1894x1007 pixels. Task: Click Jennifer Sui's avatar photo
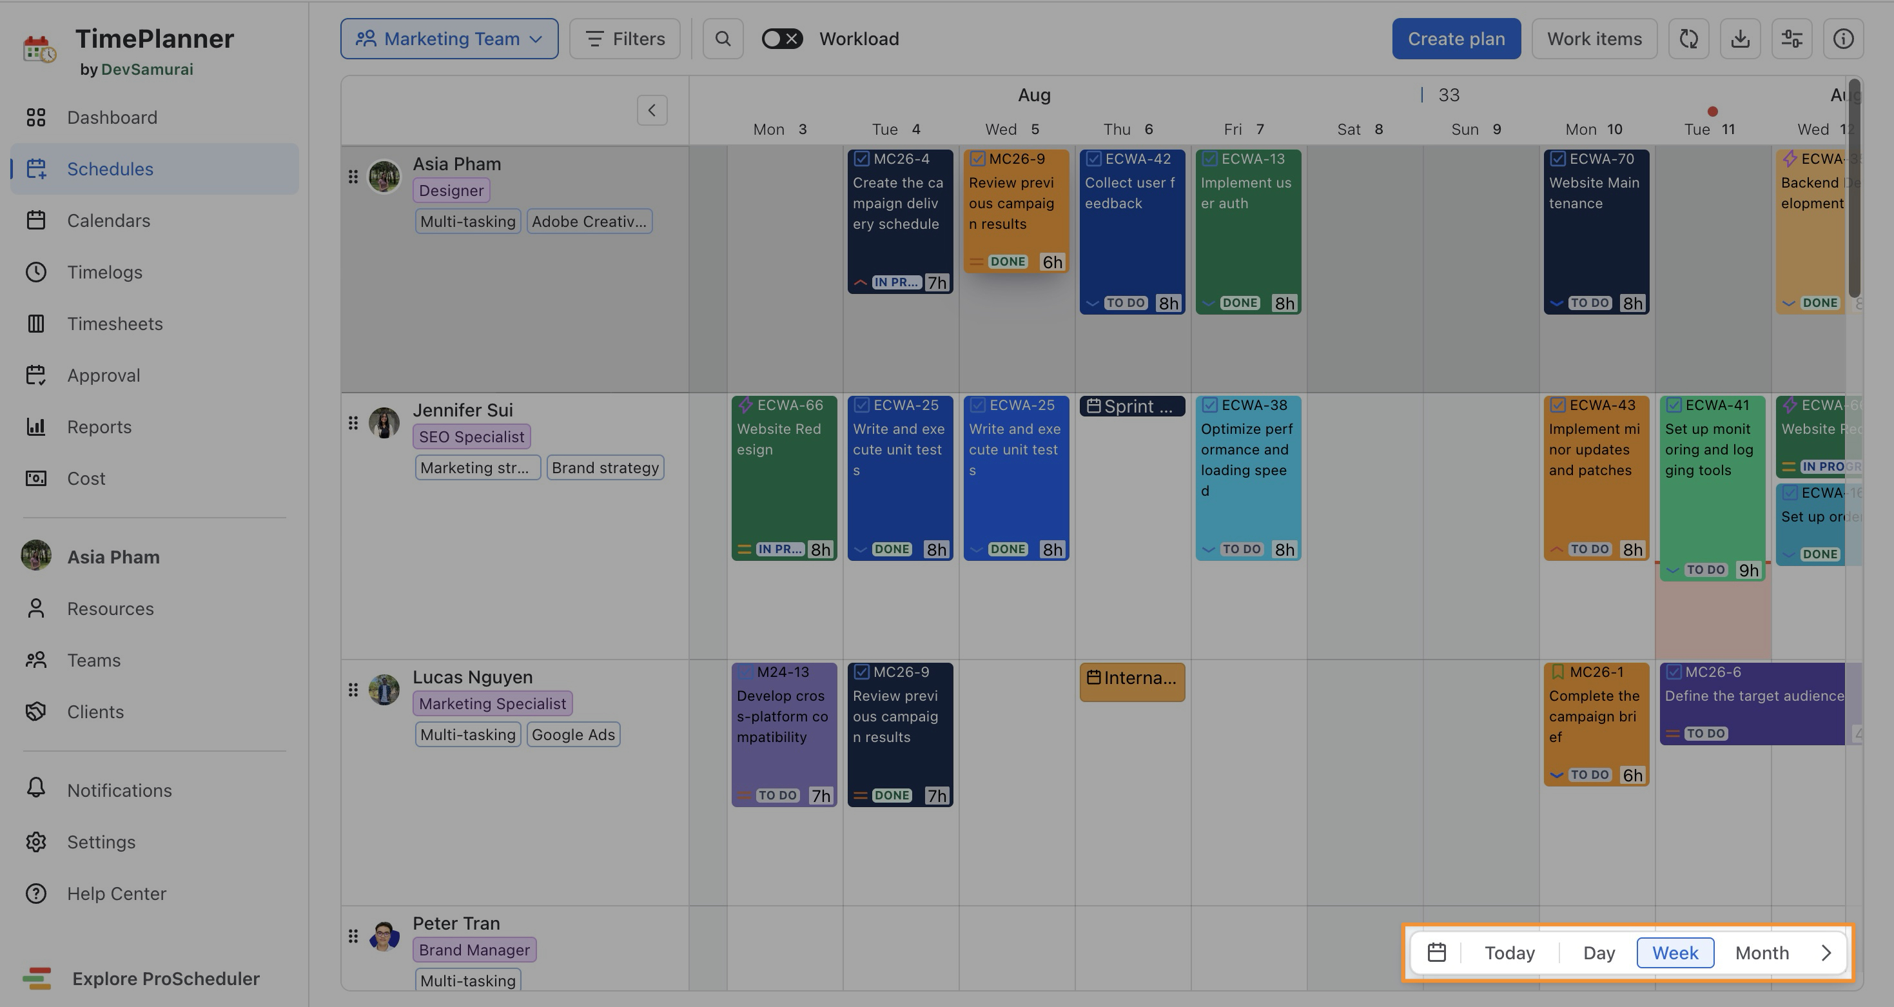coord(384,423)
